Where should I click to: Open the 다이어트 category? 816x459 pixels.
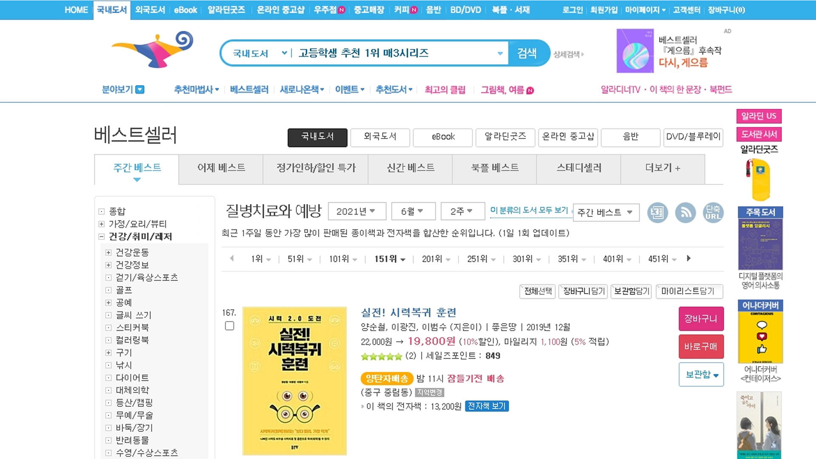tap(132, 378)
